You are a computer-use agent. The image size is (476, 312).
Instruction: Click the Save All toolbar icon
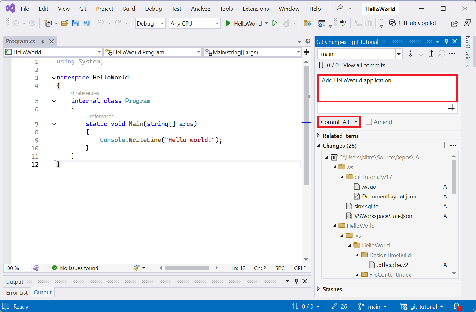(x=86, y=23)
